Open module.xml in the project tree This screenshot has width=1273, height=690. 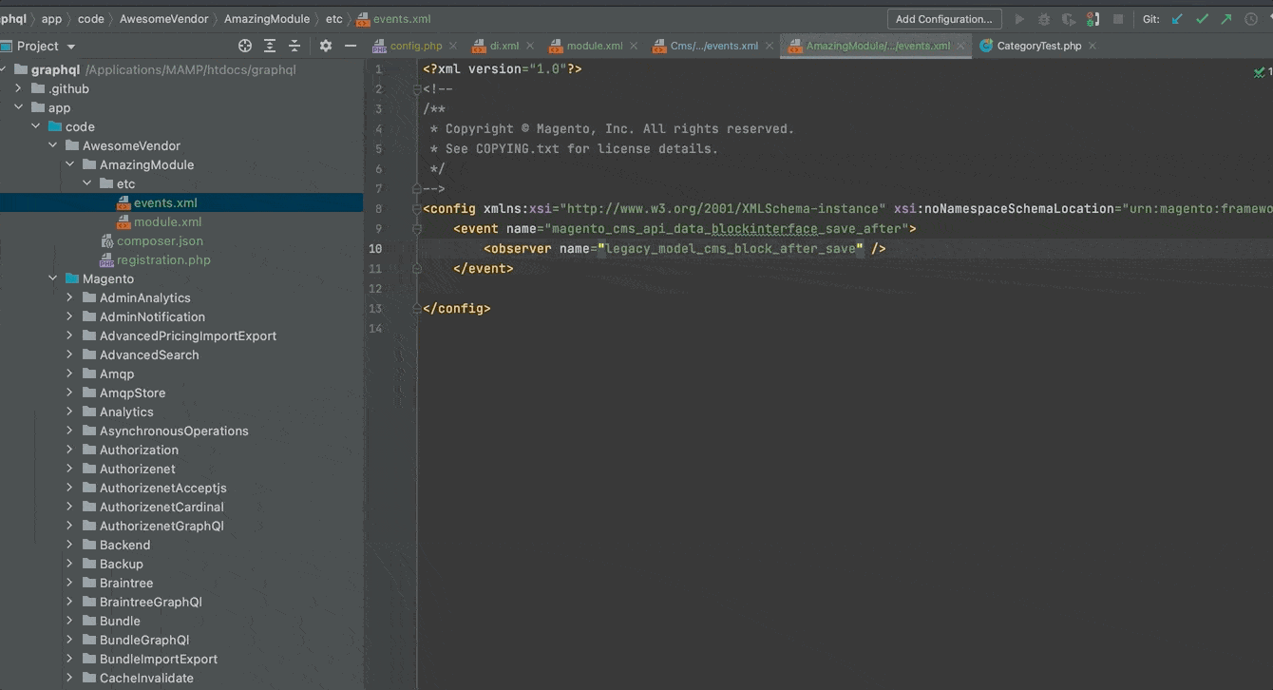point(167,221)
